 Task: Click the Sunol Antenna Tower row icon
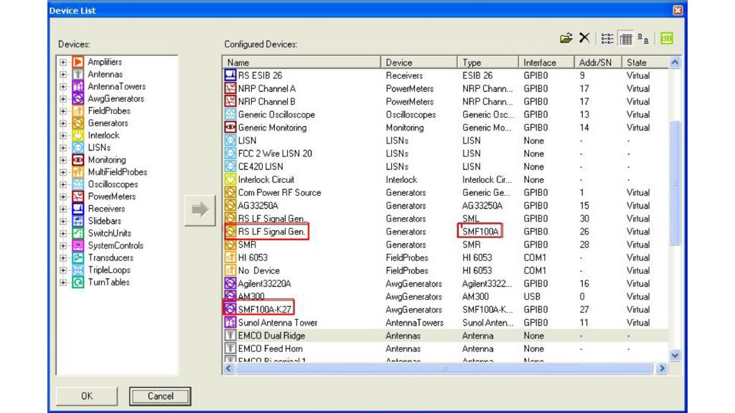[x=230, y=322]
